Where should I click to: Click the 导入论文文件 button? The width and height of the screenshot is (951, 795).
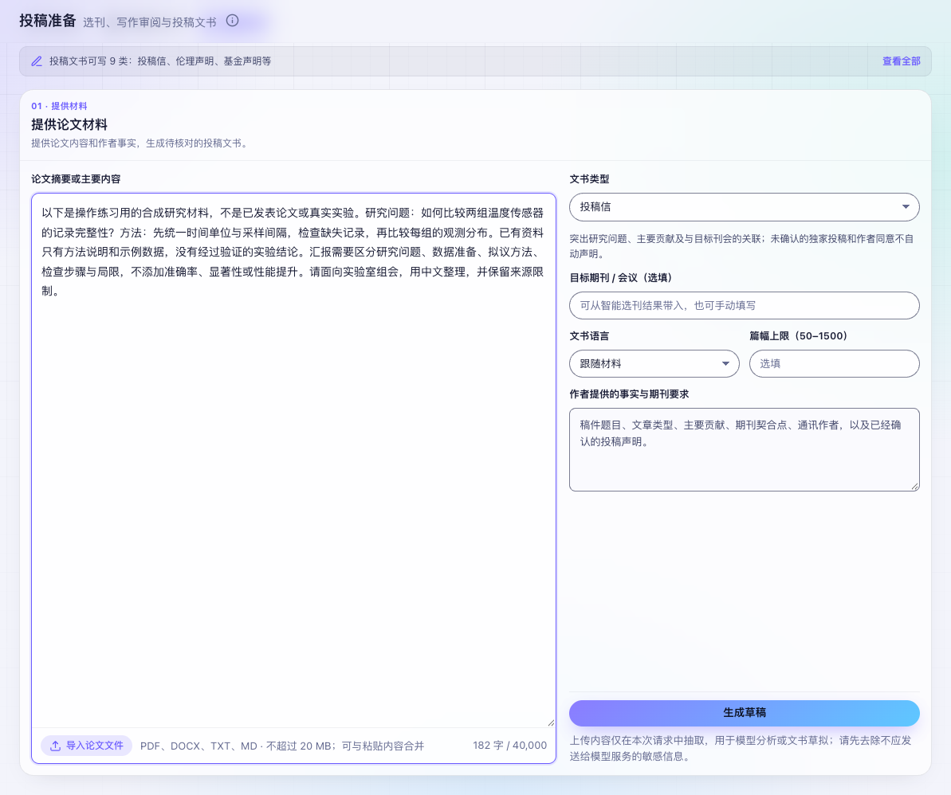[86, 746]
